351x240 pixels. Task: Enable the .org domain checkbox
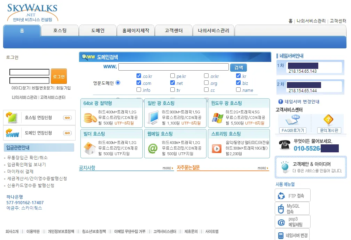206,83
